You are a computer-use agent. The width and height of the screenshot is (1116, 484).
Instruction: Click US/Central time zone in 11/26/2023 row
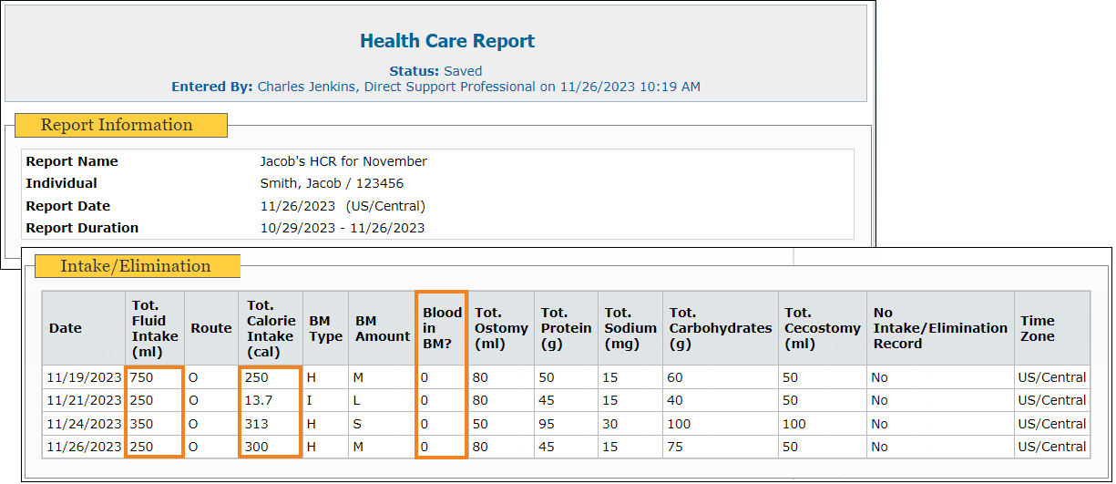click(x=1052, y=447)
